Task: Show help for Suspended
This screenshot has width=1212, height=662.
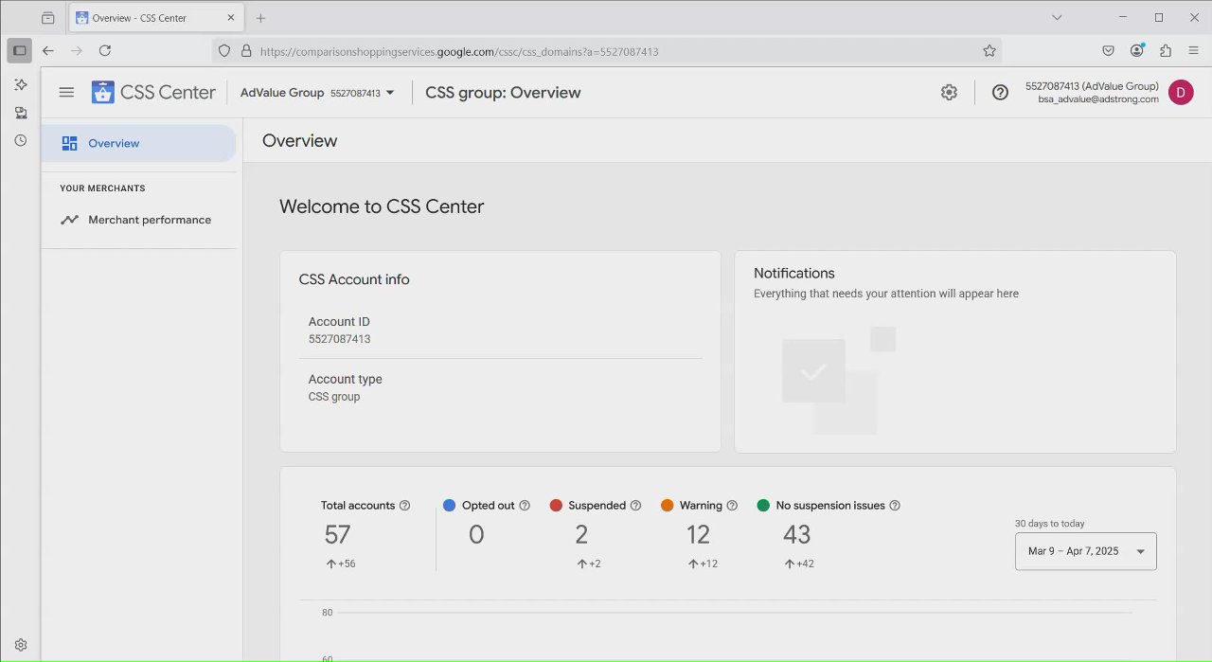Action: [x=635, y=506]
